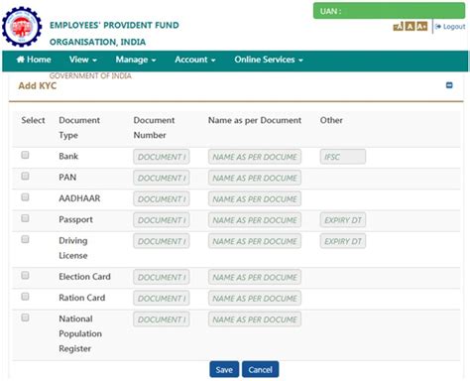Click the AADHAAR document number field
This screenshot has width=470, height=381.
(162, 199)
